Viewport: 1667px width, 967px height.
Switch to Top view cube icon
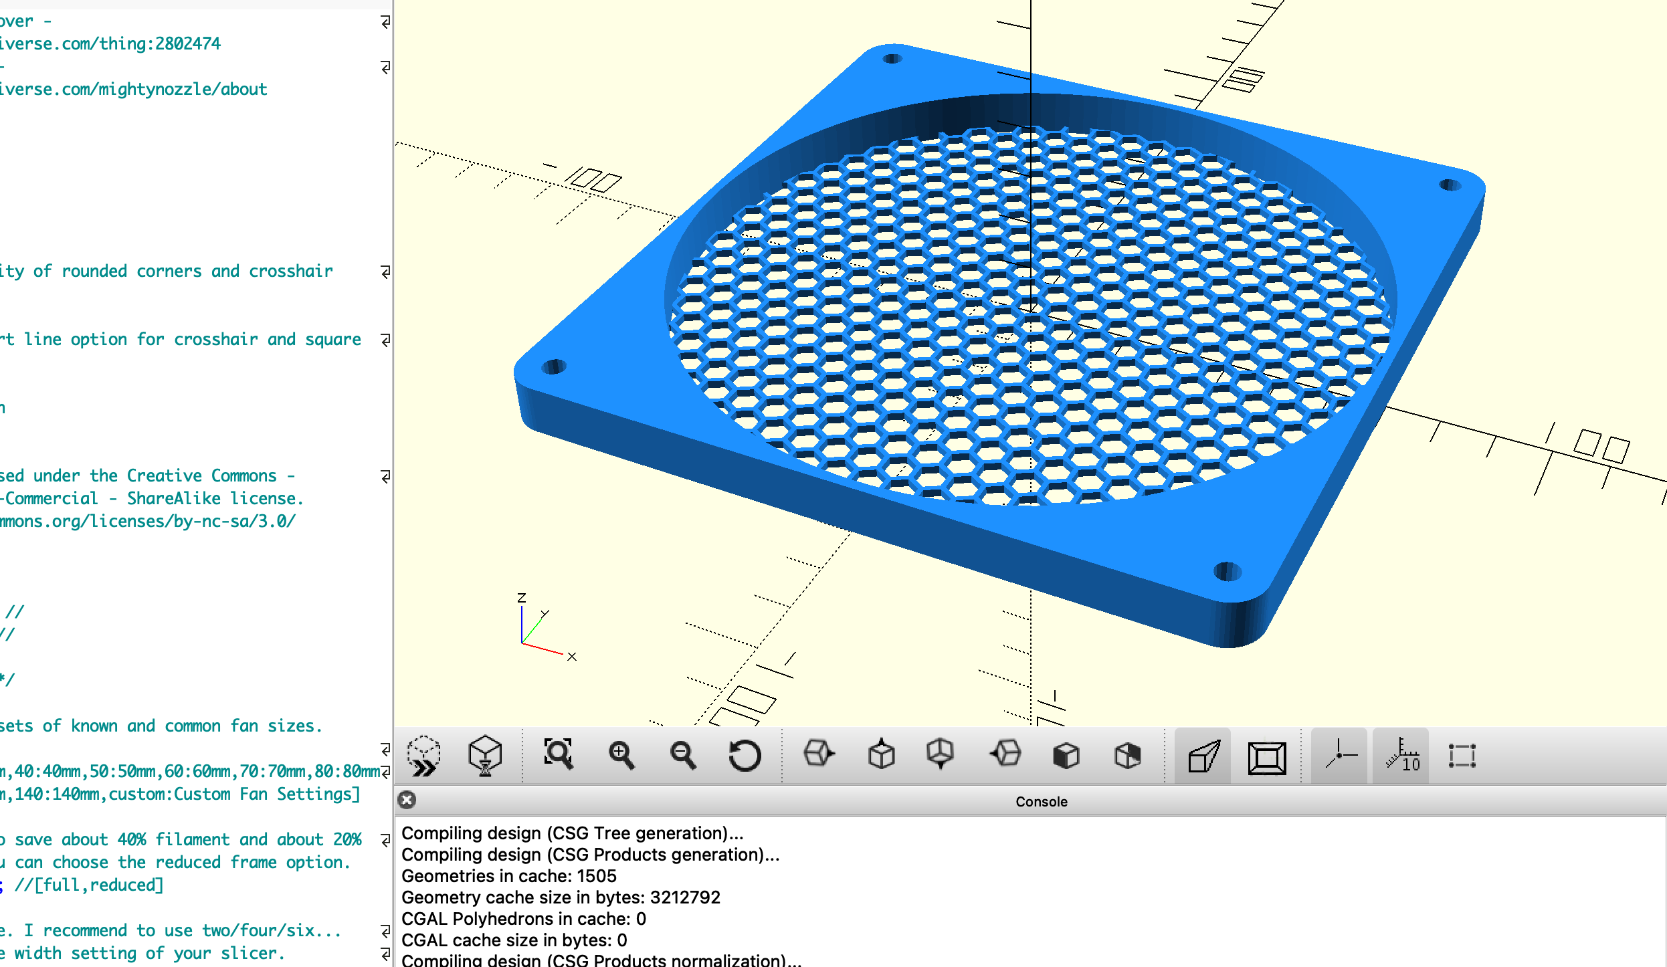(881, 754)
